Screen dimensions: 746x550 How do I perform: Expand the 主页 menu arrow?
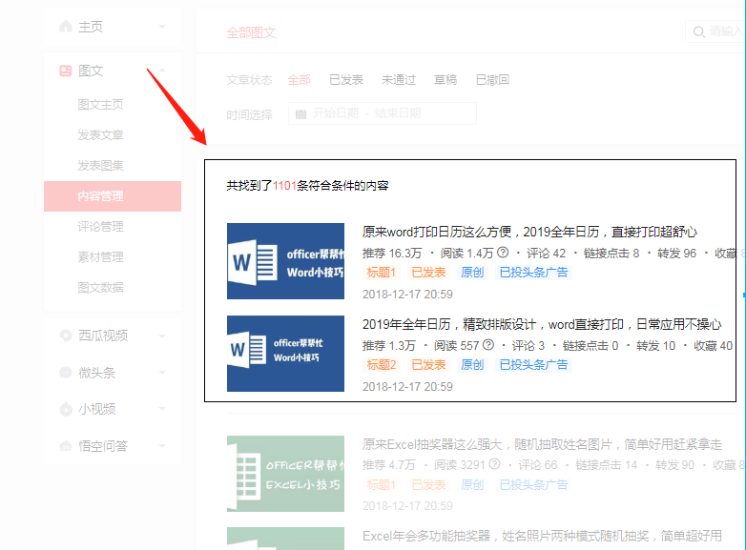162,26
